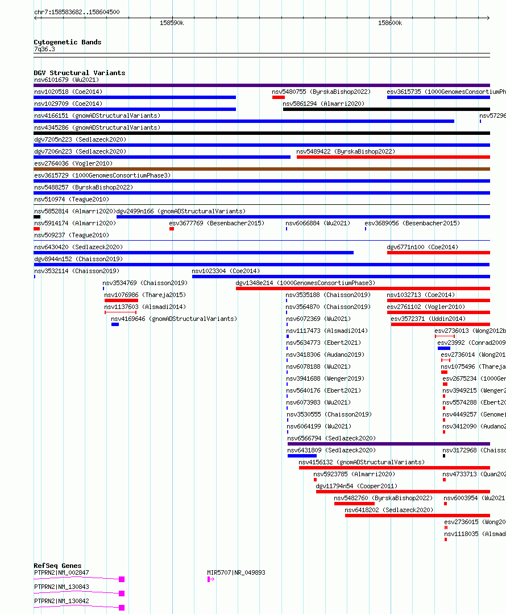Click nsv6078188 (Wu2021) label
The image size is (506, 614).
pos(318,366)
